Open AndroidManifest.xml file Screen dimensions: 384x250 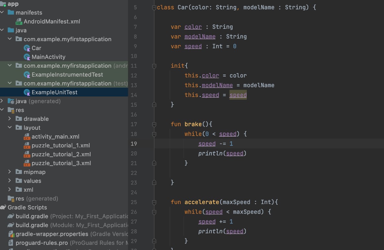coord(52,21)
